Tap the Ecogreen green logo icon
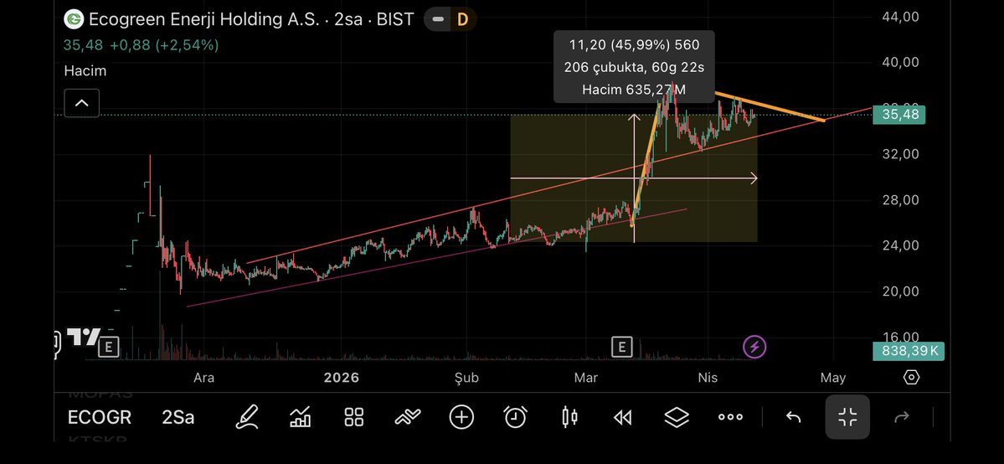Viewport: 1004px width, 464px height. tap(75, 19)
